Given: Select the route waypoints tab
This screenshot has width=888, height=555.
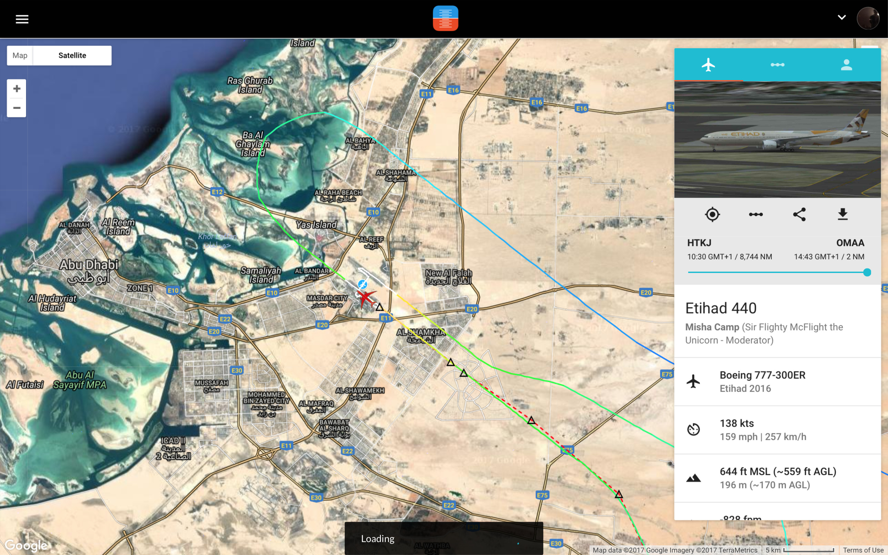Looking at the screenshot, I should click(777, 65).
